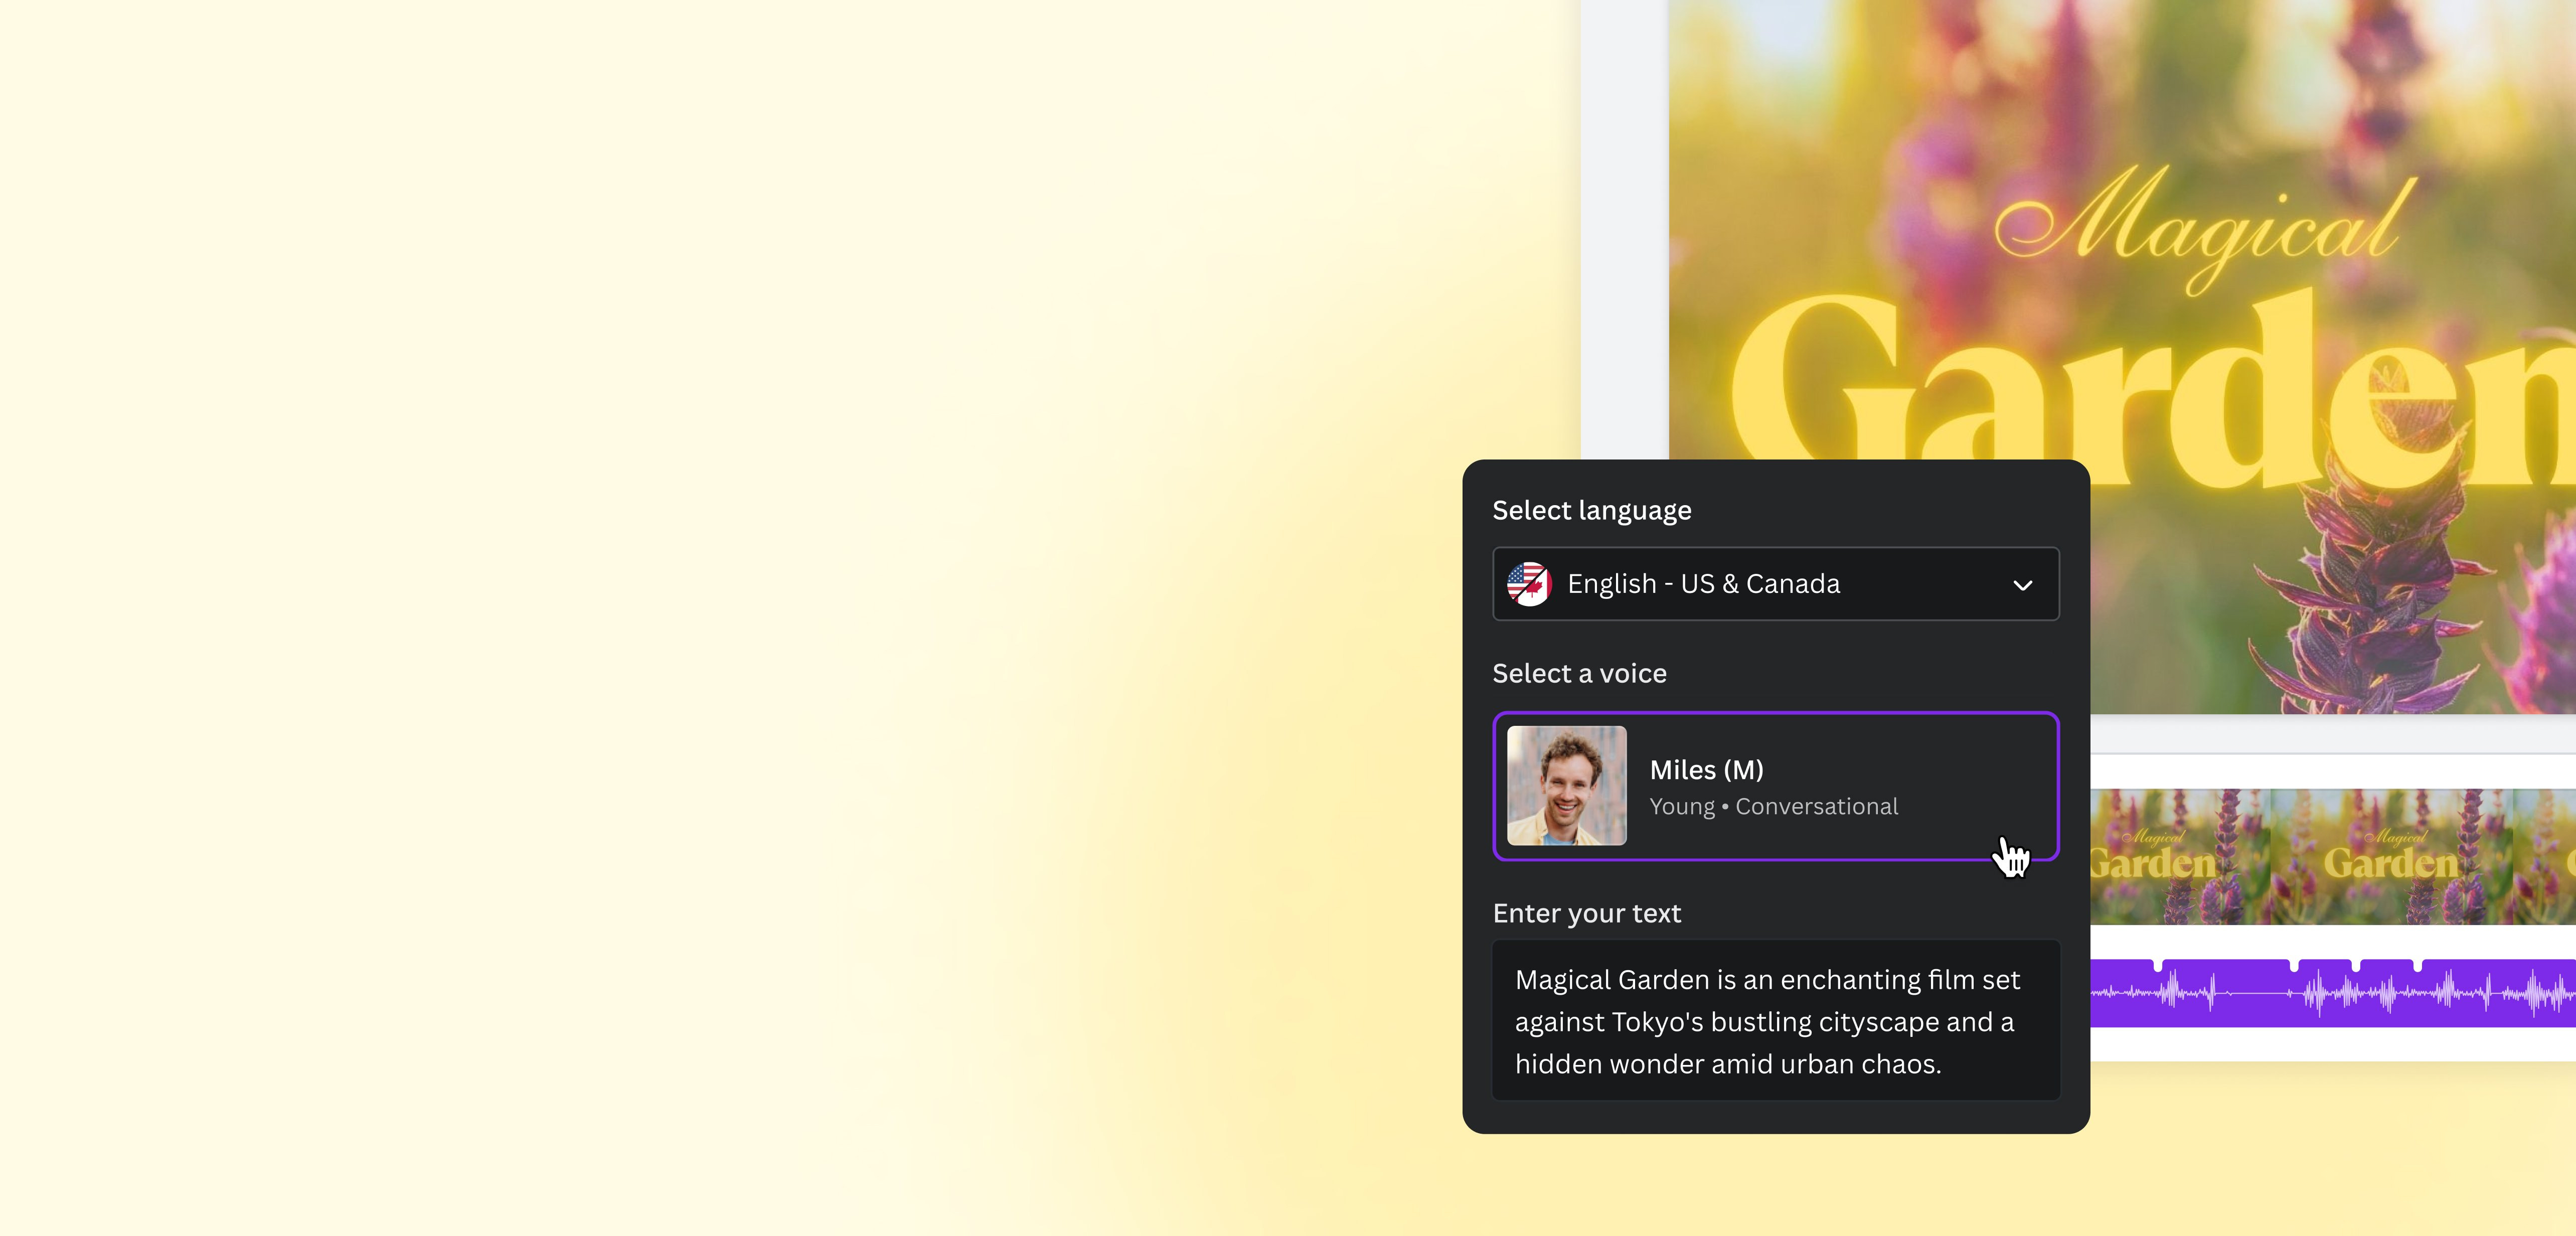Select the large Garden title on canvas
Viewport: 2576px width, 1236px height.
coord(2150,390)
